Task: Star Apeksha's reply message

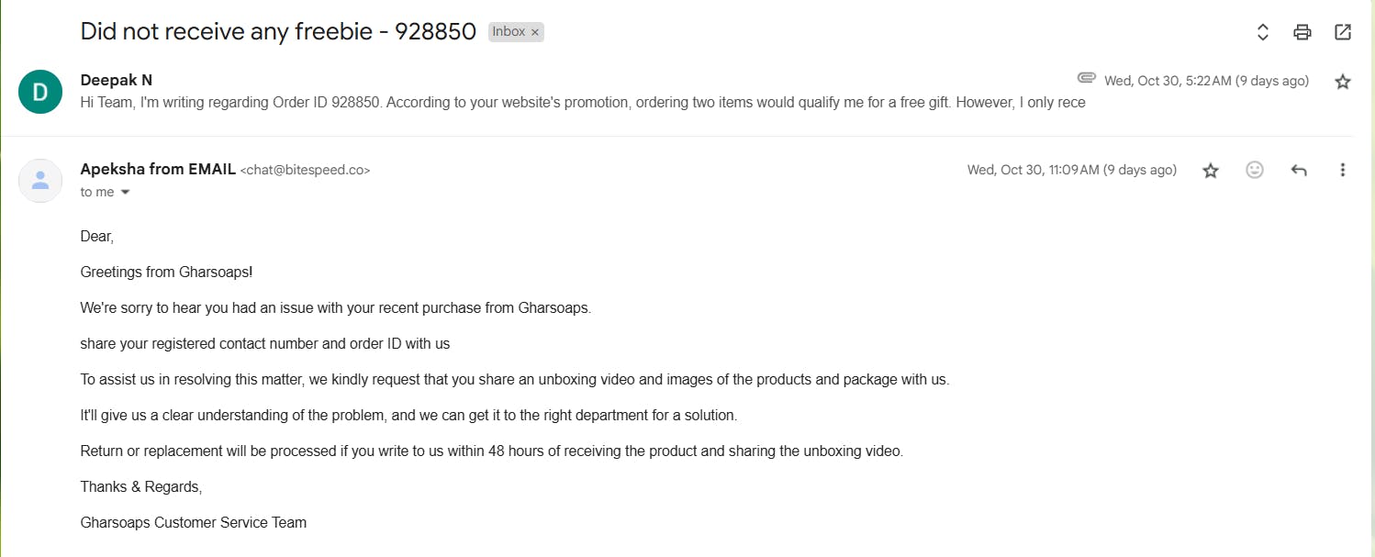Action: pos(1210,170)
